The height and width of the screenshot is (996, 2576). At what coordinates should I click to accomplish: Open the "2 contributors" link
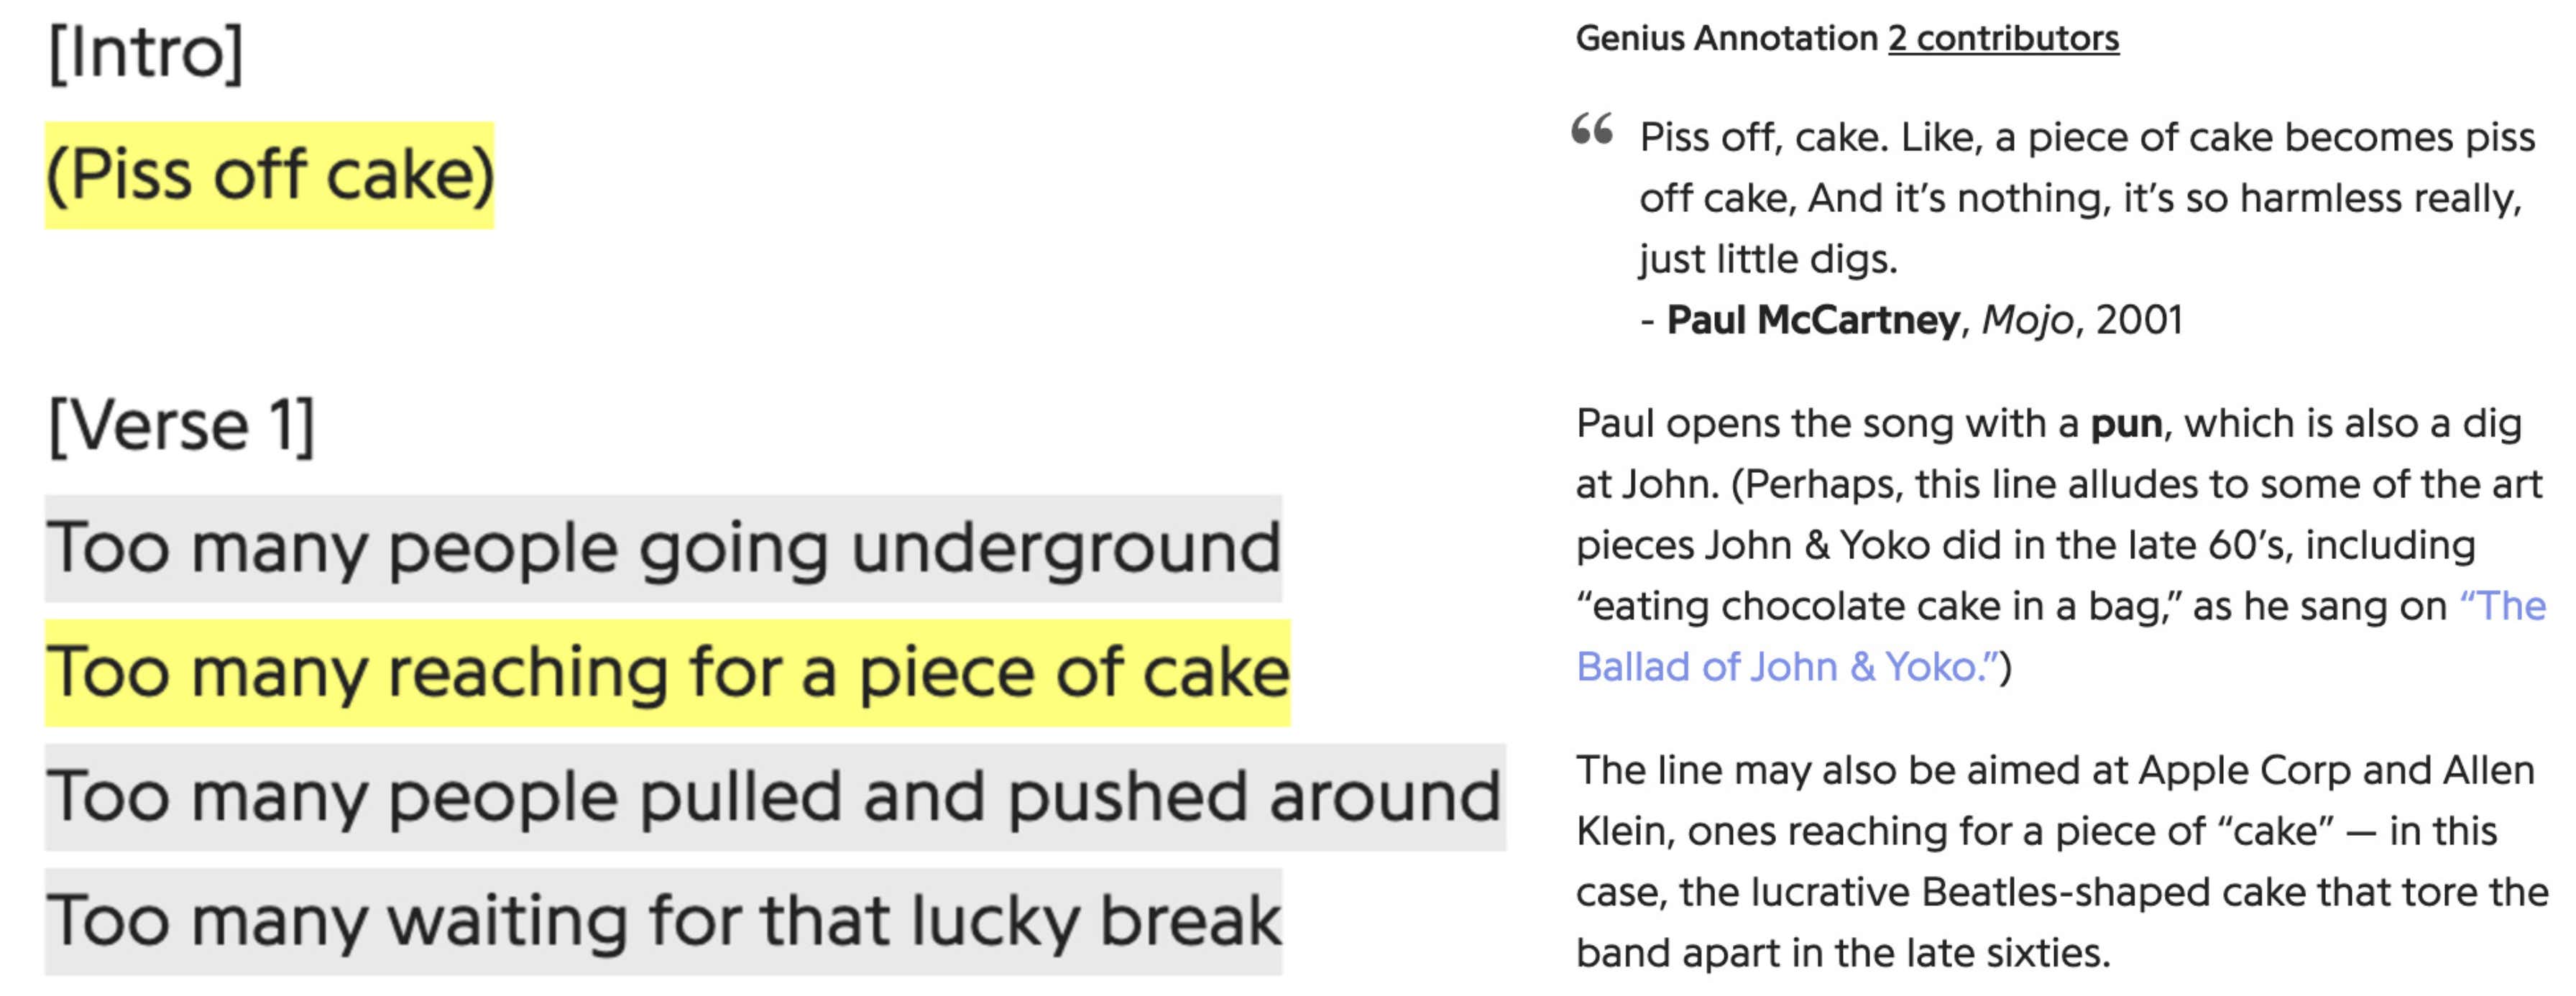[x=2003, y=39]
